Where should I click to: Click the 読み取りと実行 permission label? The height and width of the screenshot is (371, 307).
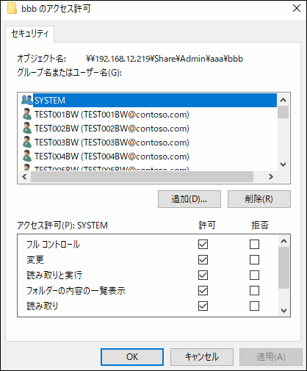coord(54,275)
